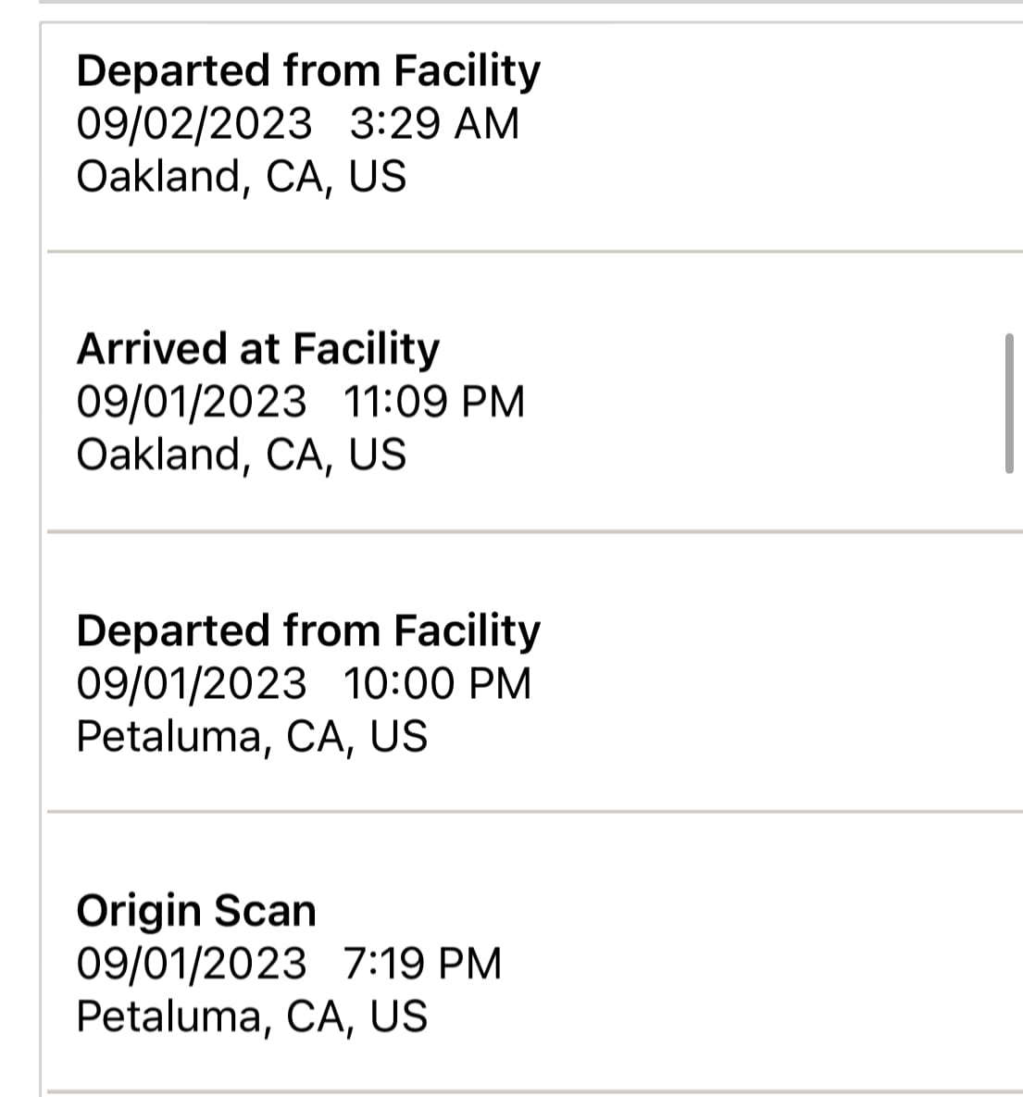Image resolution: width=1023 pixels, height=1097 pixels.
Task: Select the date beside 10:00 PM
Action: (x=191, y=683)
